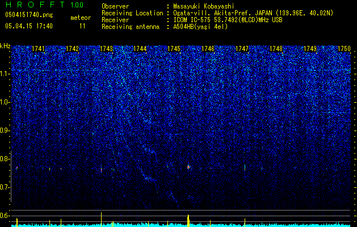Select the observer name Masayuki Kobayashi
The image size is (357, 227).
coord(204,6)
